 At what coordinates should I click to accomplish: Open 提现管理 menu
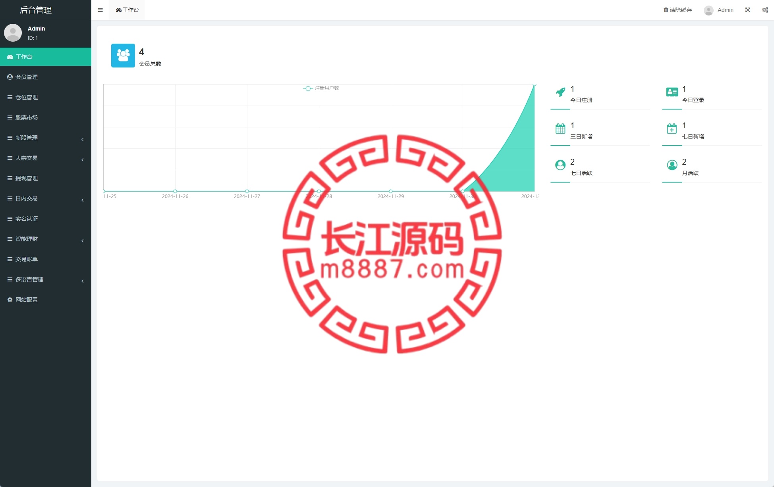point(46,178)
